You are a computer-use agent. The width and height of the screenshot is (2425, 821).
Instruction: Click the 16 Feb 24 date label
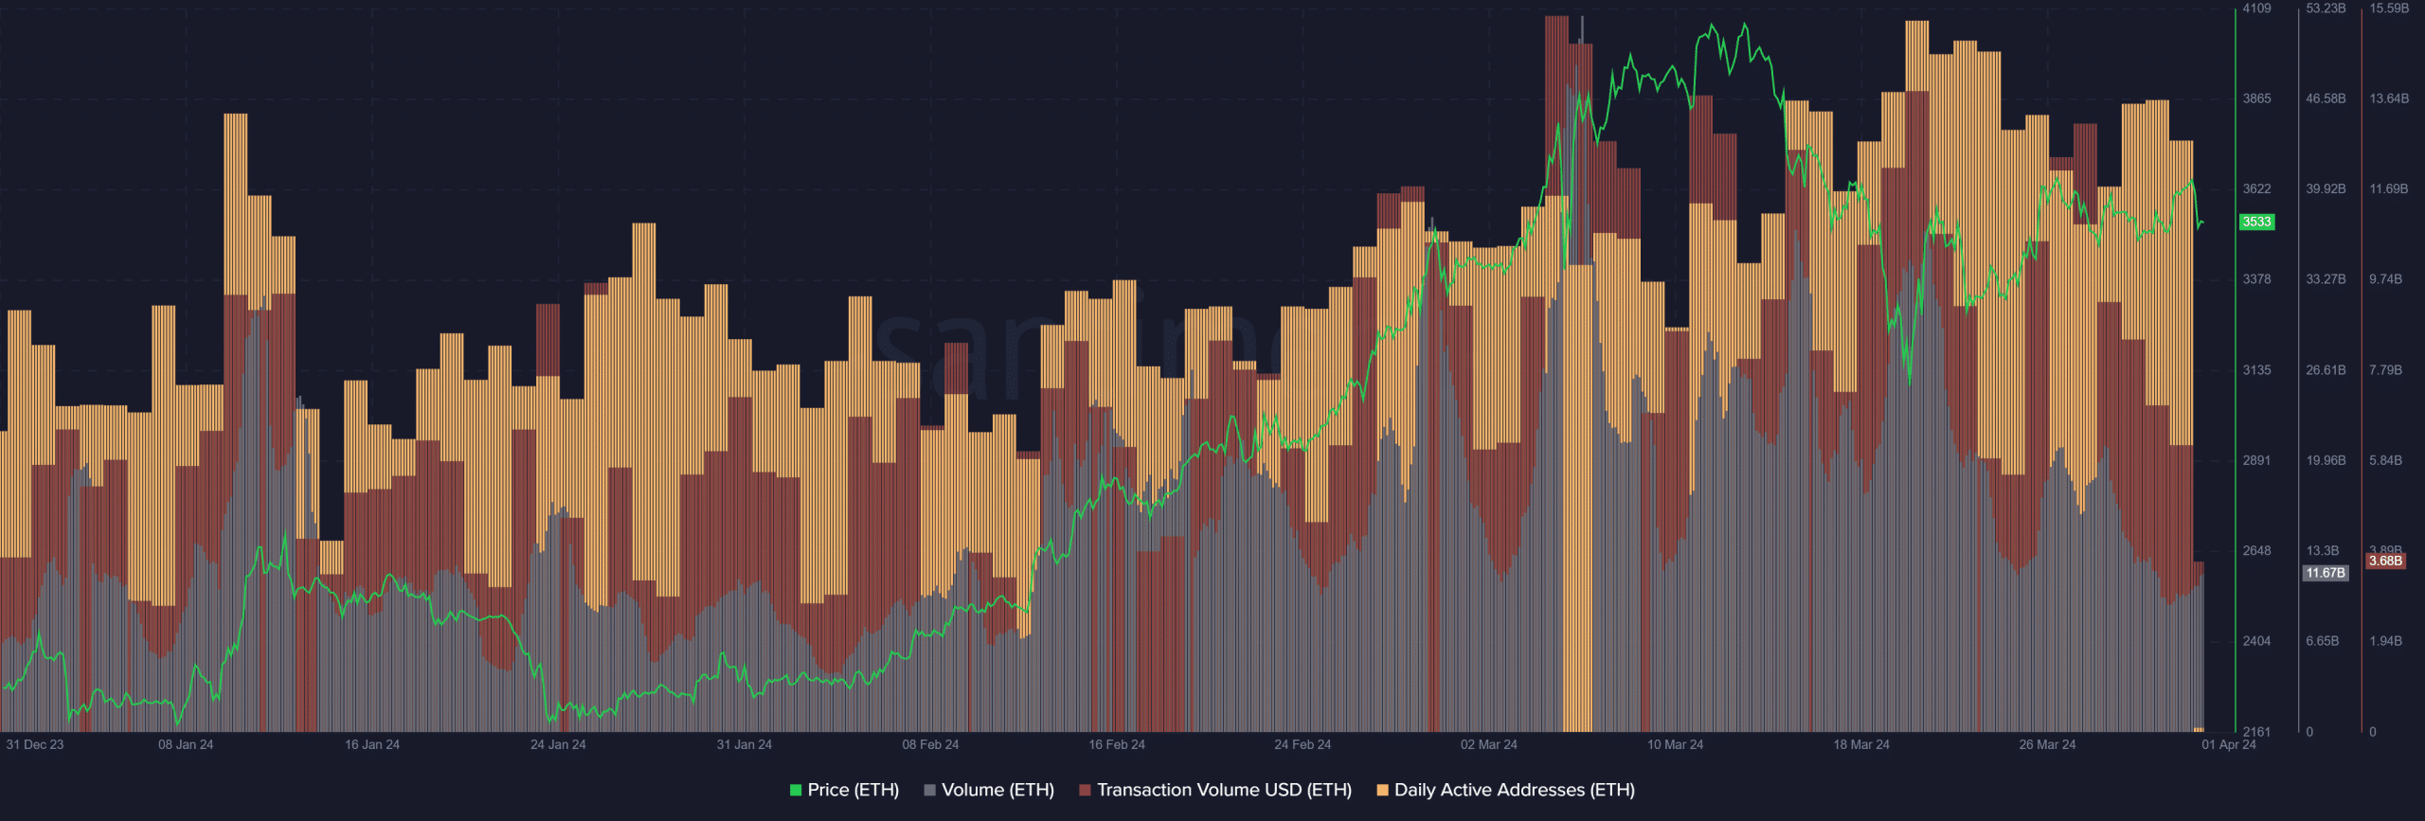click(1117, 744)
